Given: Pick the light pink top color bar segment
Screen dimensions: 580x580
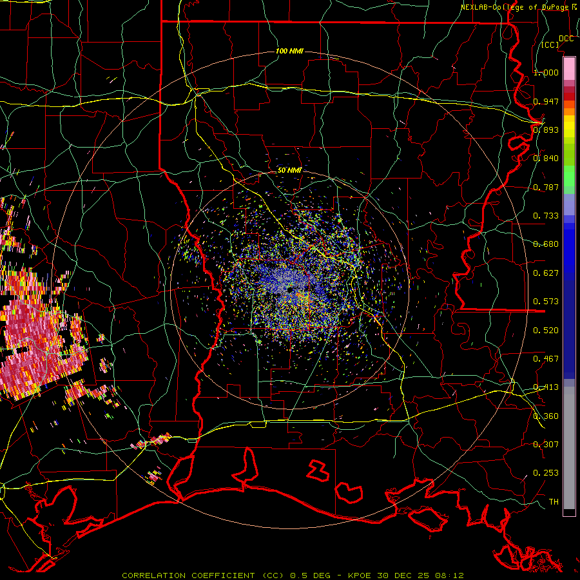Looking at the screenshot, I should [569, 69].
